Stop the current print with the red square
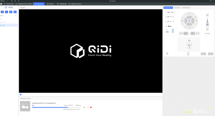This screenshot has width=215, height=116. [91, 107]
